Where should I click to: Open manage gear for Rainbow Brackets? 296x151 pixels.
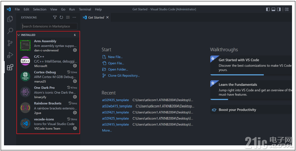75,113
